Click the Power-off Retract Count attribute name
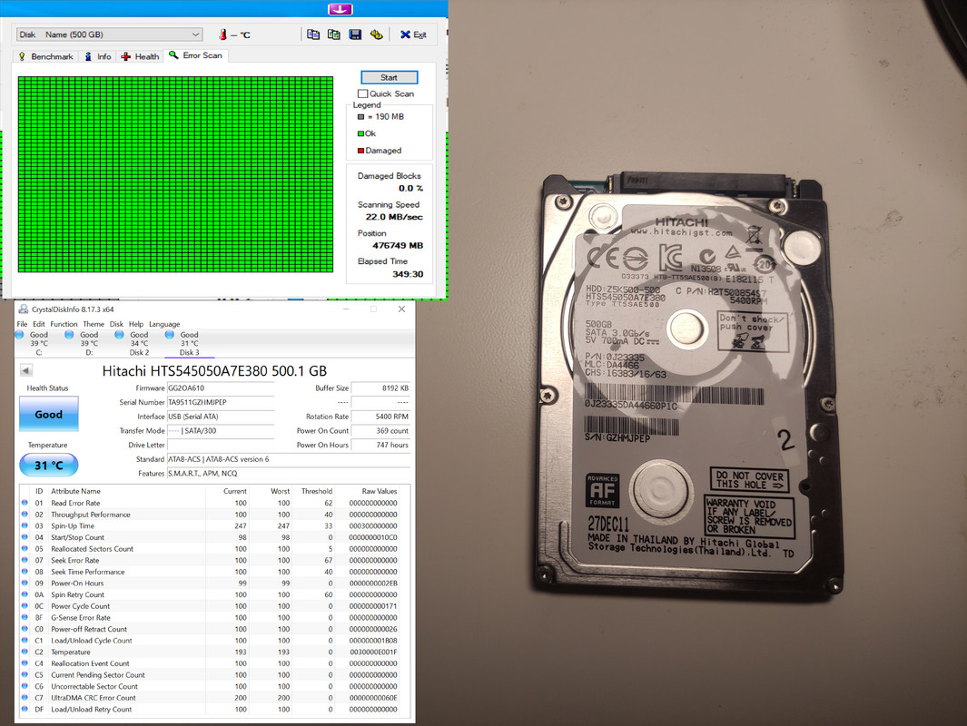Image resolution: width=967 pixels, height=726 pixels. (89, 629)
